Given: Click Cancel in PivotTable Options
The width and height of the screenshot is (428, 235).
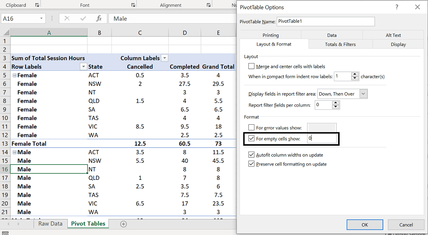Looking at the screenshot, I should (406, 224).
